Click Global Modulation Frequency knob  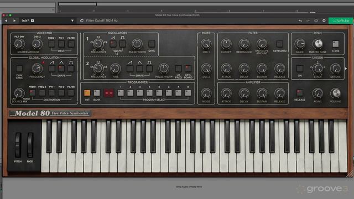coord(37,69)
